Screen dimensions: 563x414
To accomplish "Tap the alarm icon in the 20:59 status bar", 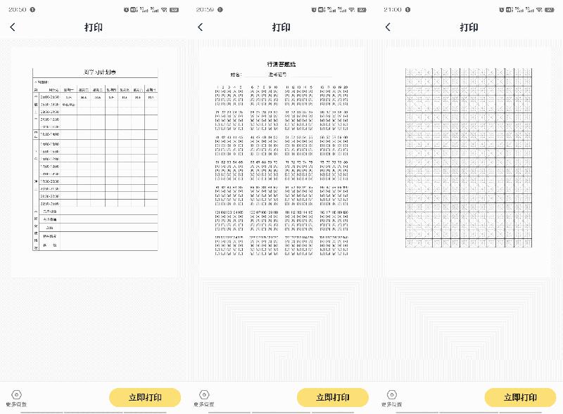I will 314,10.
